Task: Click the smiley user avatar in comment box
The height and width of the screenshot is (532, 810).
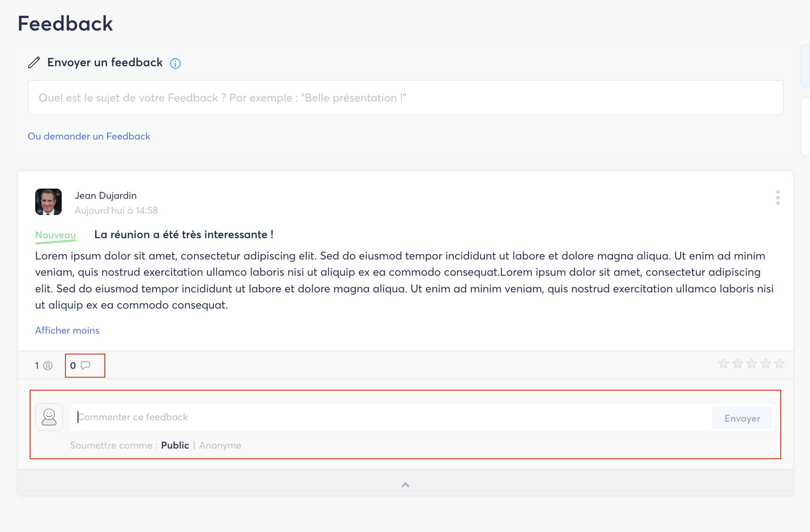Action: coord(49,417)
